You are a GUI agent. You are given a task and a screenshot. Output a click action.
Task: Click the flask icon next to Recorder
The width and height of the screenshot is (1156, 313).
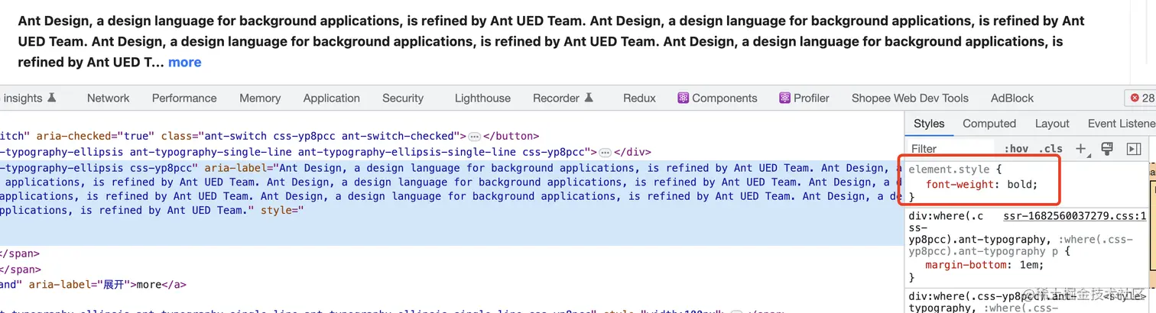click(x=589, y=98)
